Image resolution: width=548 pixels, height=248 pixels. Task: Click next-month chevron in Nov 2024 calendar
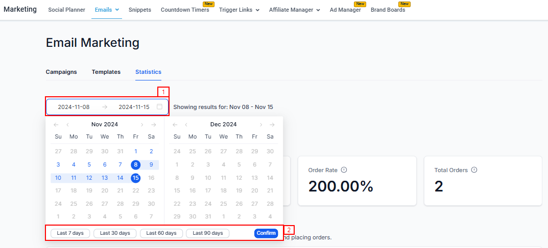tap(142, 125)
